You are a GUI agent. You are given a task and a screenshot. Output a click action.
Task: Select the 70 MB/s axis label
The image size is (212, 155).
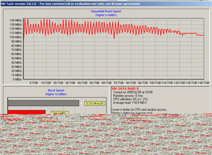[x=16, y=50]
